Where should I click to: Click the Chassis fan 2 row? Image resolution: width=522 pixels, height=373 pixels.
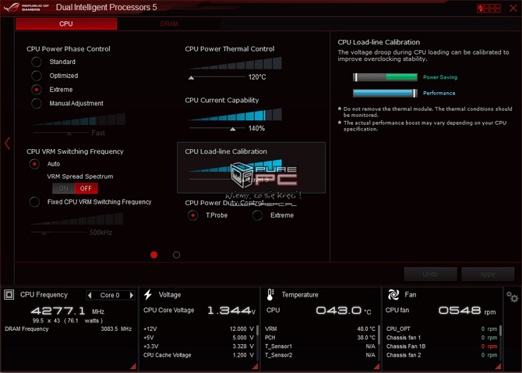(x=442, y=355)
